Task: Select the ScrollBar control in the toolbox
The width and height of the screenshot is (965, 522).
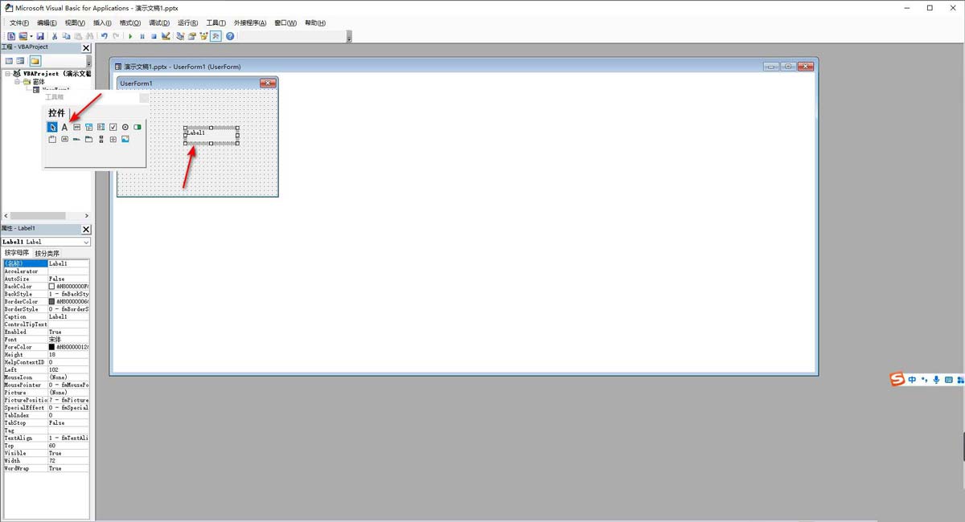Action: 101,139
